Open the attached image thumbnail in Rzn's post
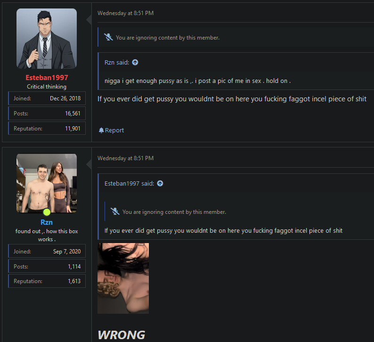Screen dimensions: 374x342 click(x=123, y=278)
